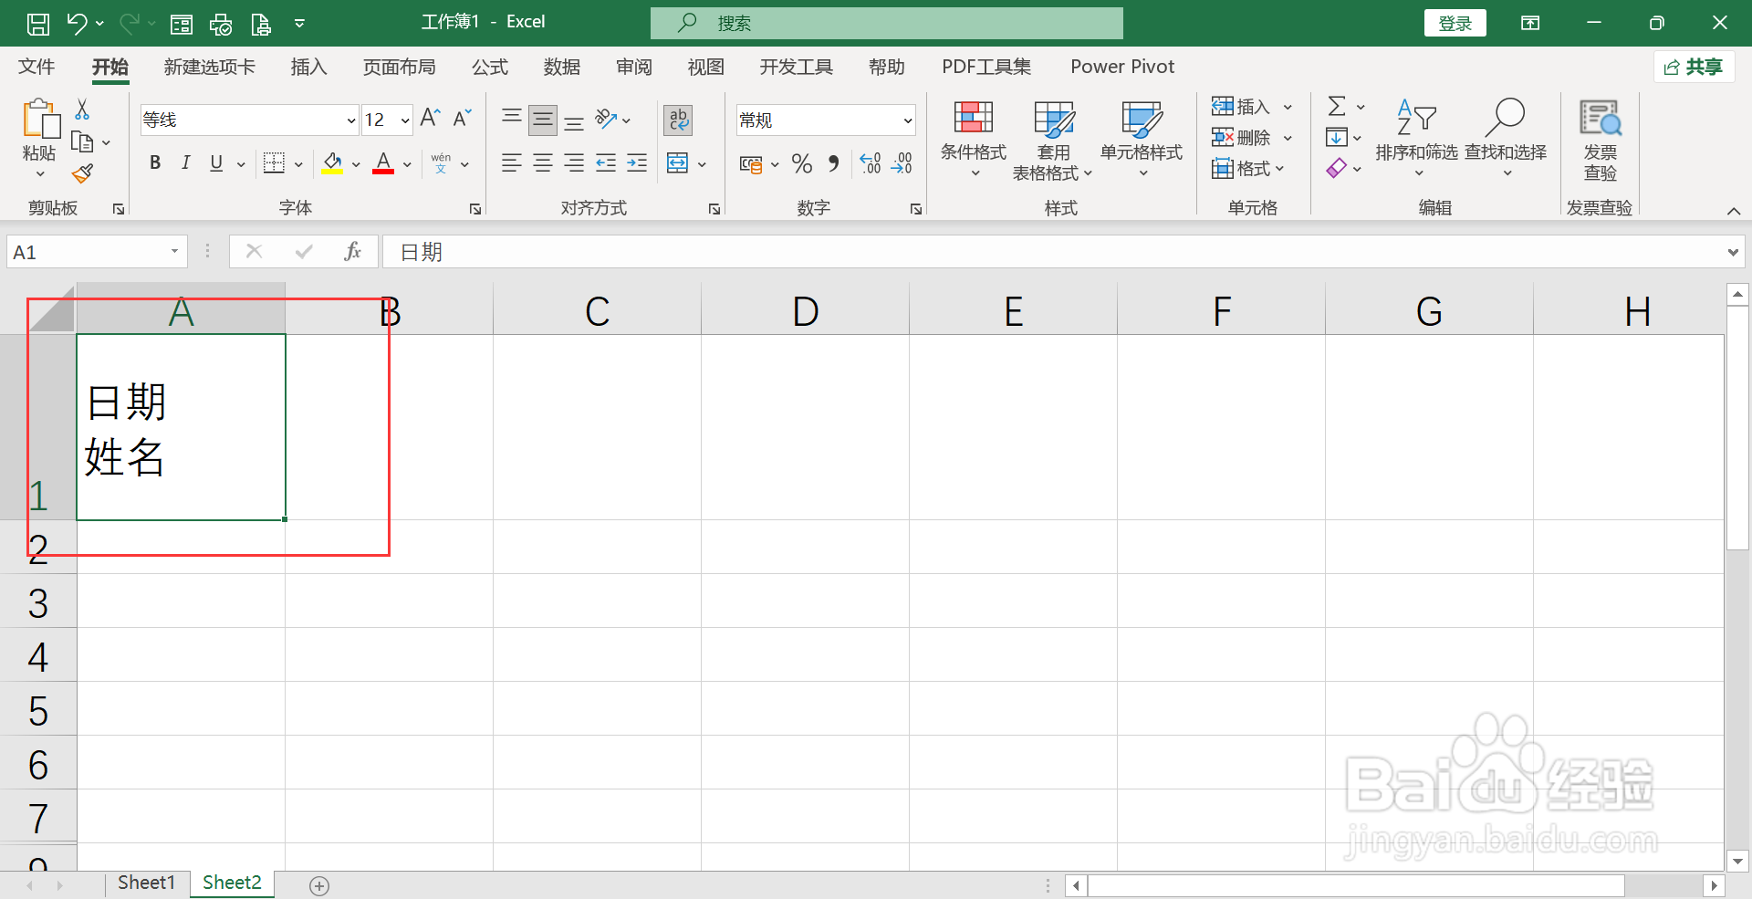Activate the Format Painter brush
Image resolution: width=1752 pixels, height=899 pixels.
tap(82, 172)
